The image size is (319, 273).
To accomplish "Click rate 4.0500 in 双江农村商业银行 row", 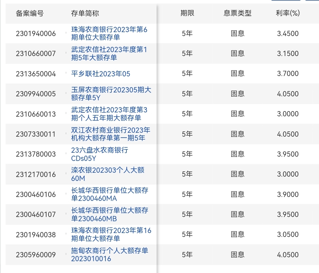I will 288,134.
